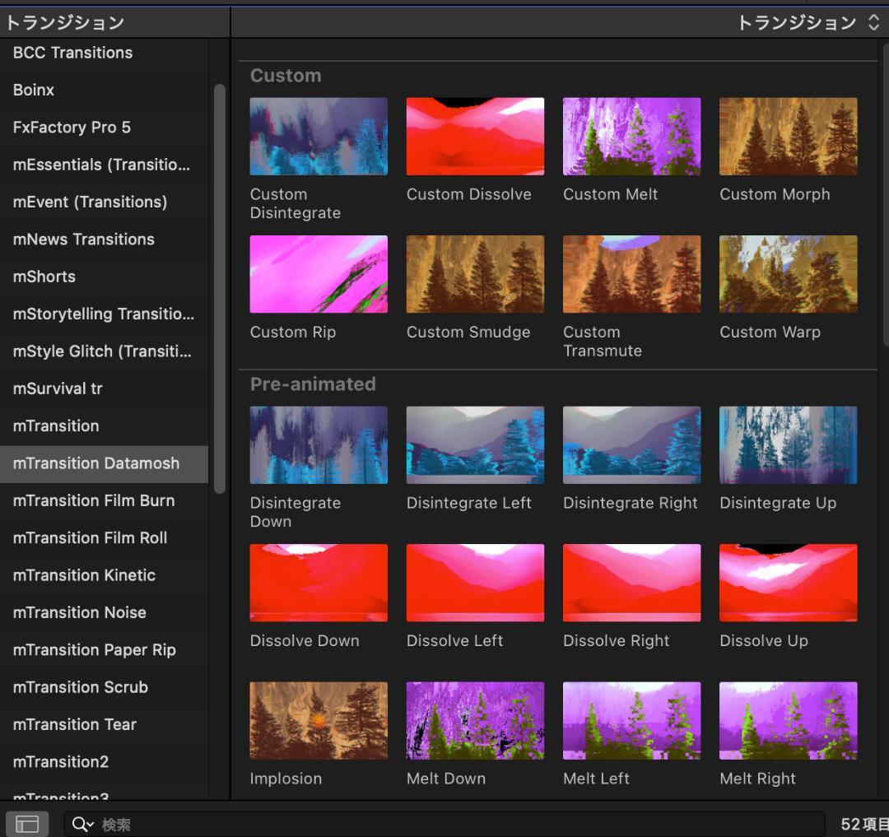
Task: Click the Custom Warp transition thumbnail
Action: (x=788, y=274)
